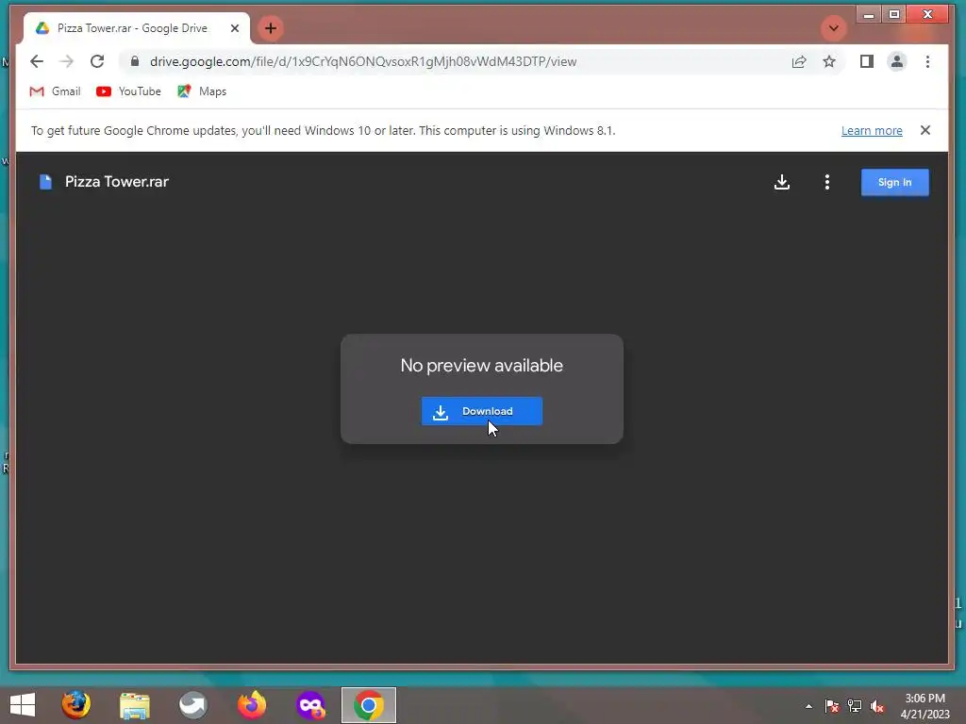Click the Windows 10 update notice text
This screenshot has width=966, height=724.
point(324,130)
